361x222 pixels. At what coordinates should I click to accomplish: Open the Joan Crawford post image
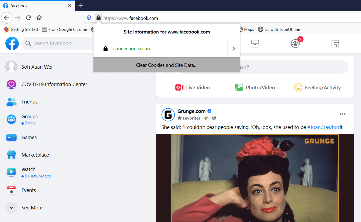click(x=255, y=178)
